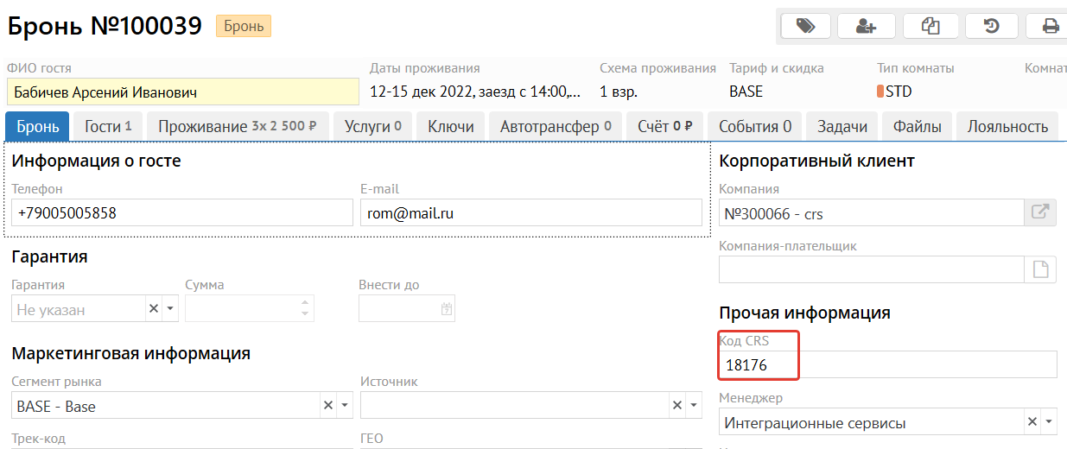1067x449 pixels.
Task: Expand the Гарантия dropdown arrow
Action: [170, 309]
